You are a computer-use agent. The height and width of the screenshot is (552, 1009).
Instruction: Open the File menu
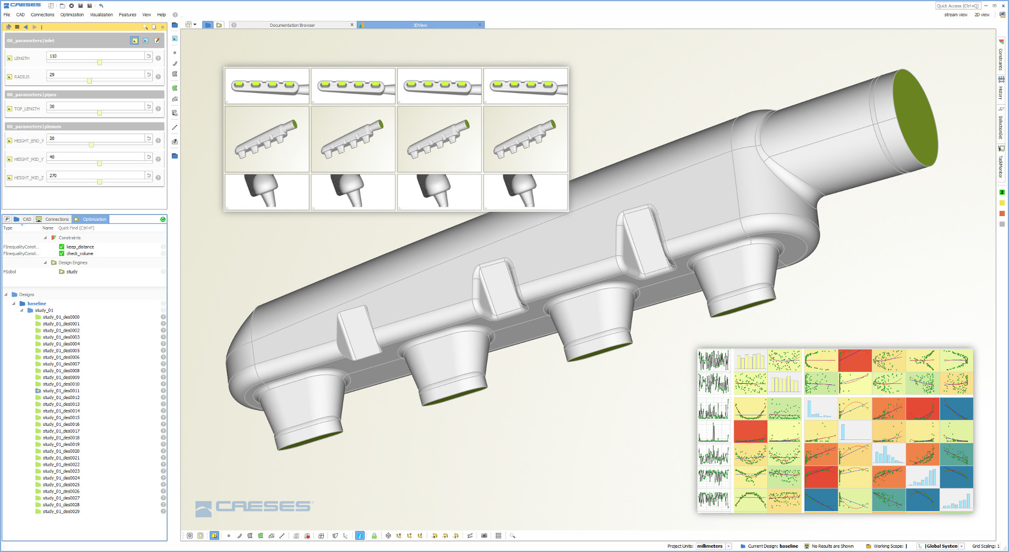(x=7, y=15)
